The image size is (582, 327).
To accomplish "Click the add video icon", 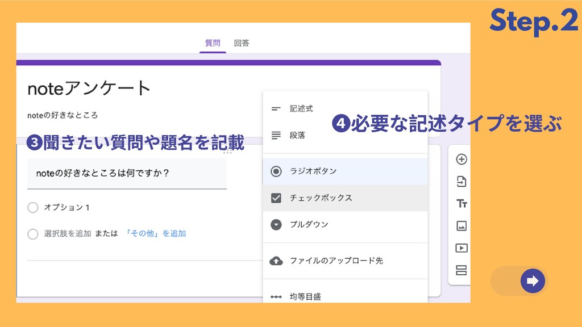I will [x=462, y=248].
